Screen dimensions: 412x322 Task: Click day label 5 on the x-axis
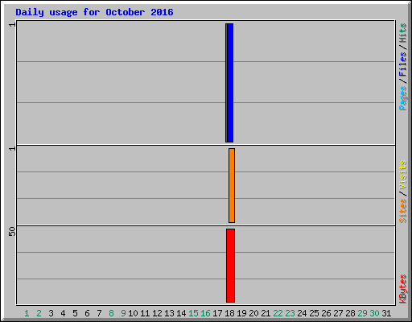(x=75, y=313)
